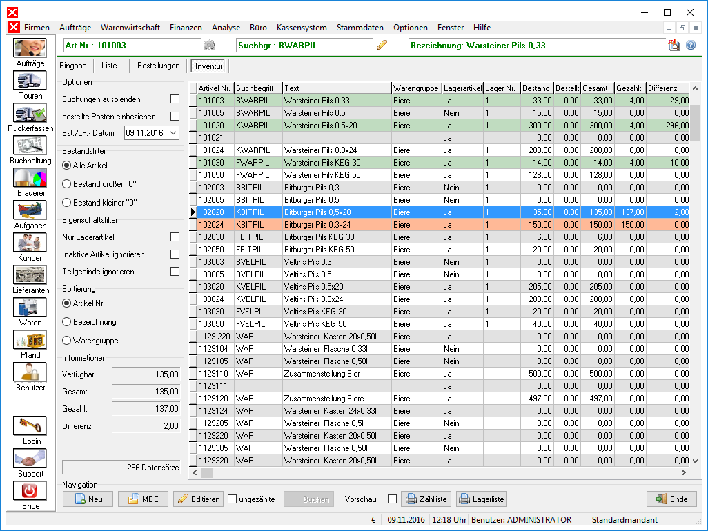Viewport: 708px width, 531px height.
Task: Click the table's vertical scrollbar down arrow
Action: click(696, 461)
